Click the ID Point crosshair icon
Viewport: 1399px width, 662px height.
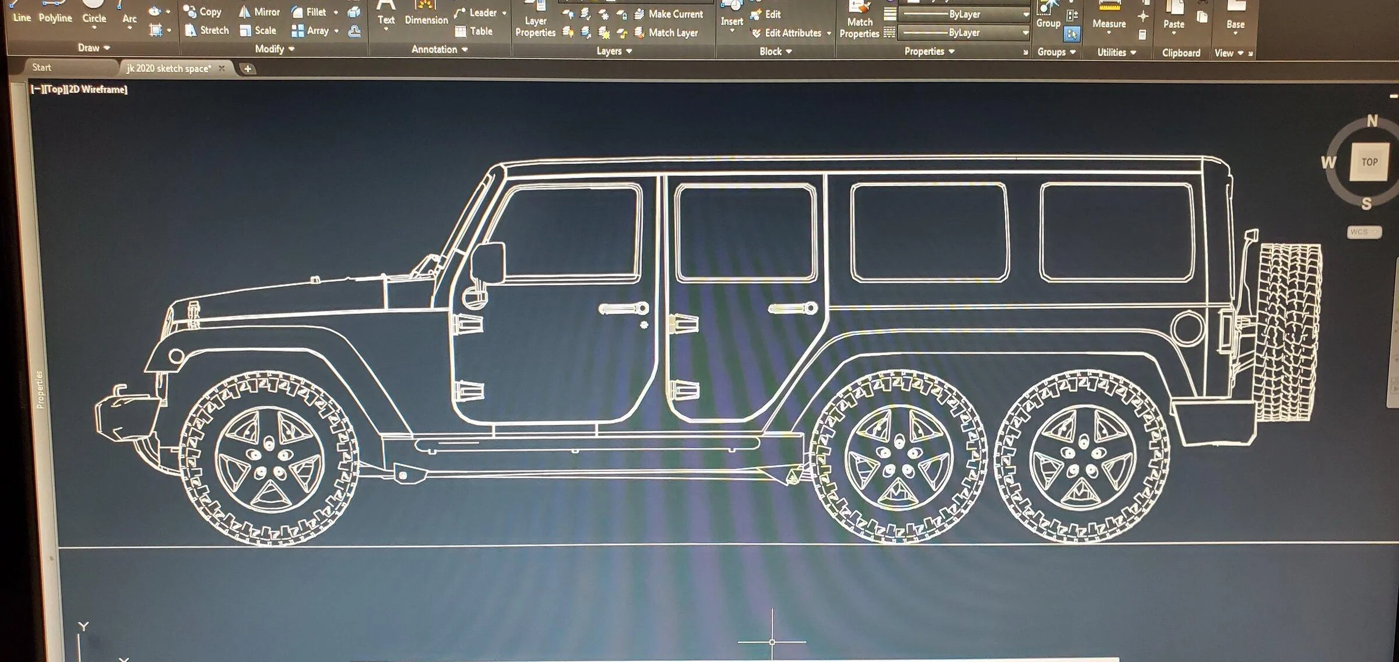[1143, 16]
